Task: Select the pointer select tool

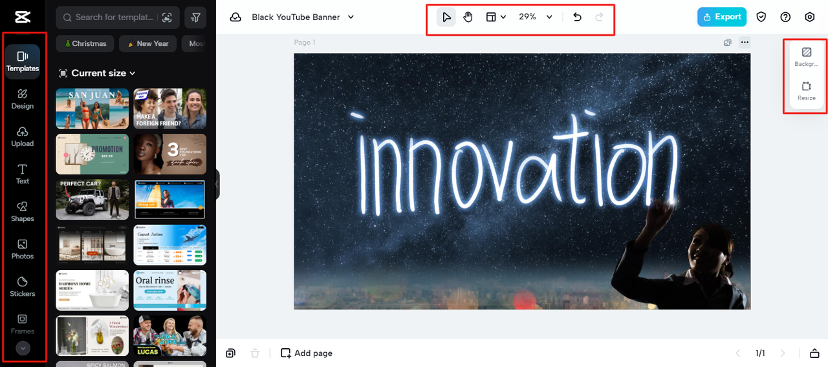Action: pyautogui.click(x=446, y=17)
